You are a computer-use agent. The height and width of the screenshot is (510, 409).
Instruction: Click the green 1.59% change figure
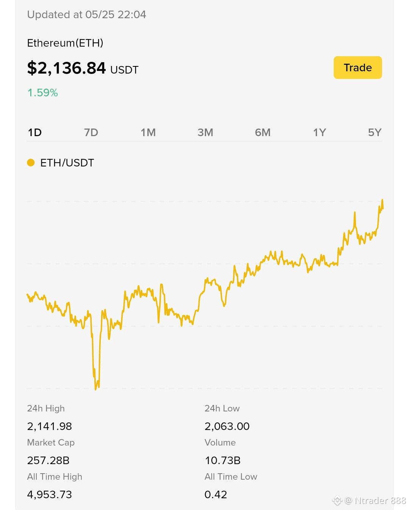(x=43, y=93)
